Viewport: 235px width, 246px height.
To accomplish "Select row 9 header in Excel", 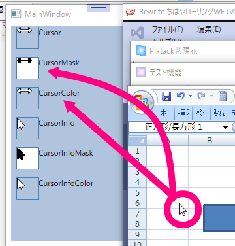I will click(137, 235).
